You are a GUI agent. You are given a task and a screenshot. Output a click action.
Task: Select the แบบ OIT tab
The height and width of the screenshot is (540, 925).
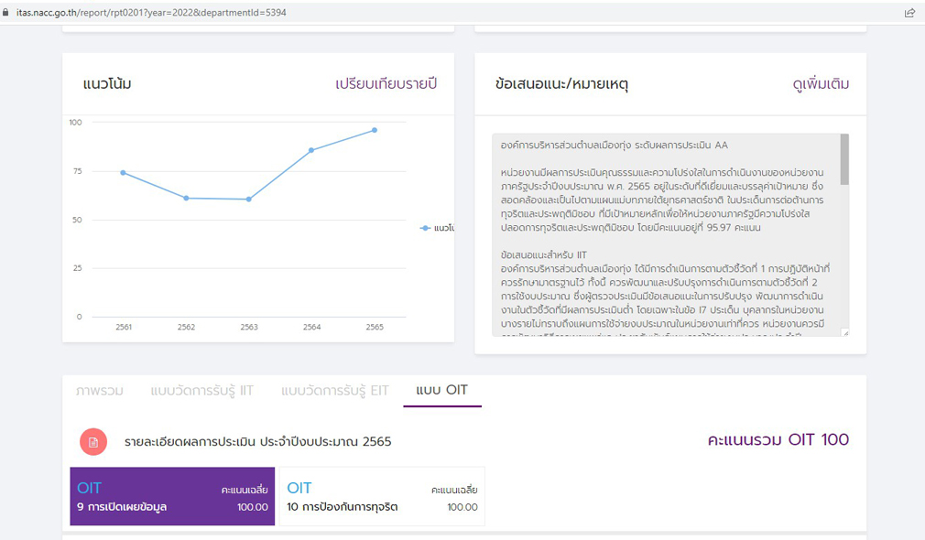tap(441, 391)
